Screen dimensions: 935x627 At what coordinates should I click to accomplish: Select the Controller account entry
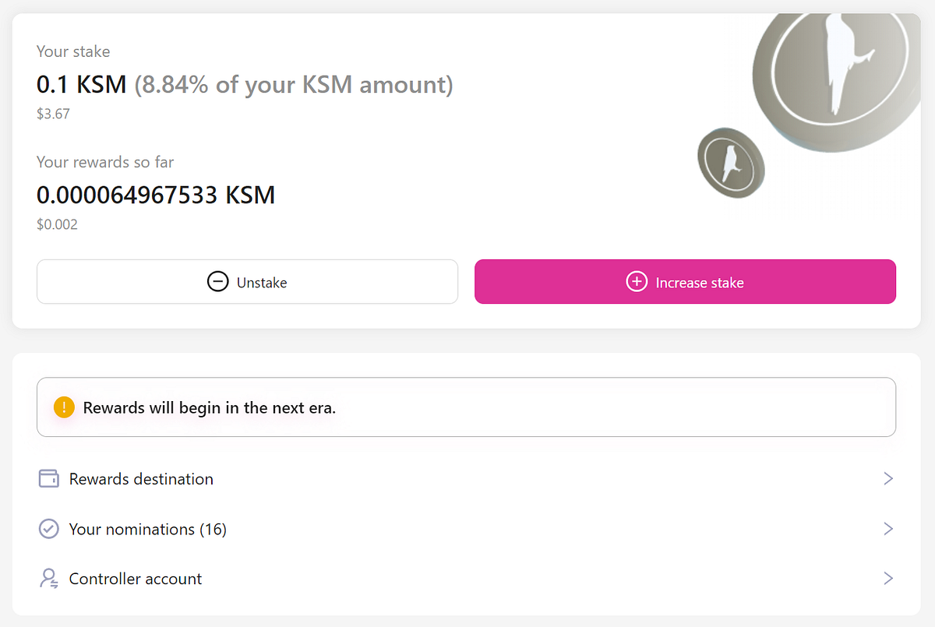click(x=136, y=579)
